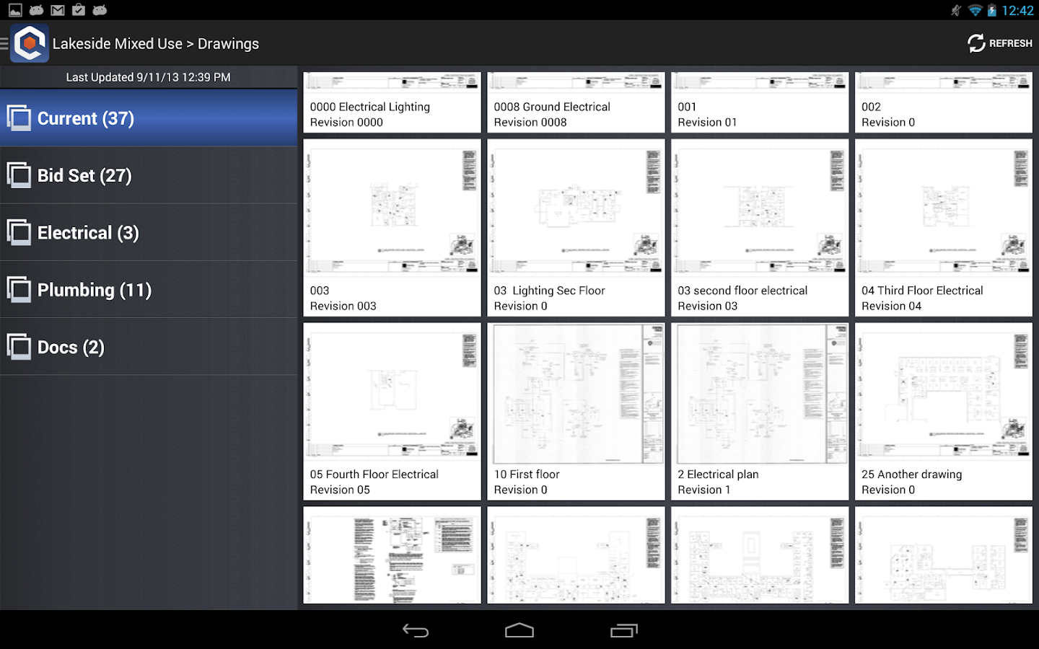Click the REFRESH button label
This screenshot has height=649, width=1039.
coord(1010,43)
